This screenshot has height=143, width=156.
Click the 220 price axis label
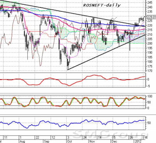click(150, 25)
